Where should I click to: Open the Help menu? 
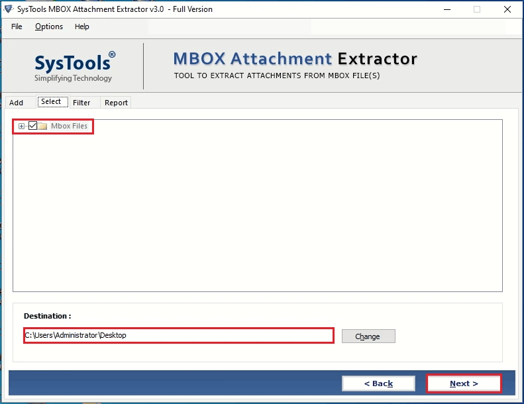click(82, 26)
